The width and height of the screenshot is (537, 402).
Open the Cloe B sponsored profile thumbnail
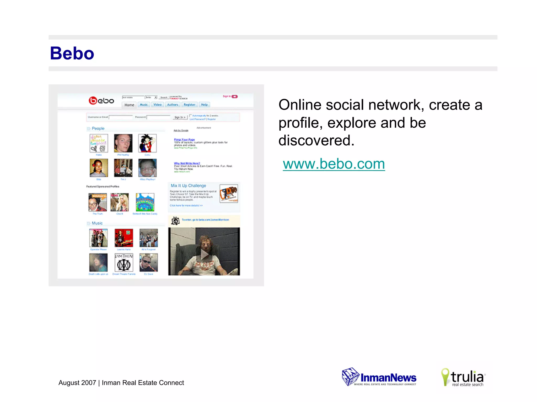click(x=120, y=202)
